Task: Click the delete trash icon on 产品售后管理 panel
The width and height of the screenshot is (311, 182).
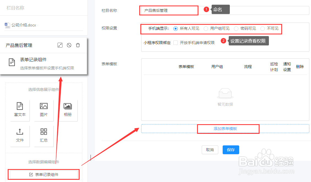Action: tap(78, 45)
